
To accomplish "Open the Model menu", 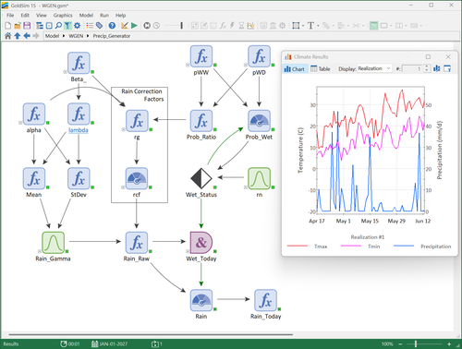I will point(86,15).
